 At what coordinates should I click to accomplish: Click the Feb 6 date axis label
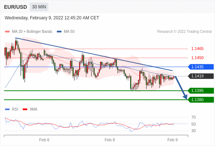[x=44, y=140]
